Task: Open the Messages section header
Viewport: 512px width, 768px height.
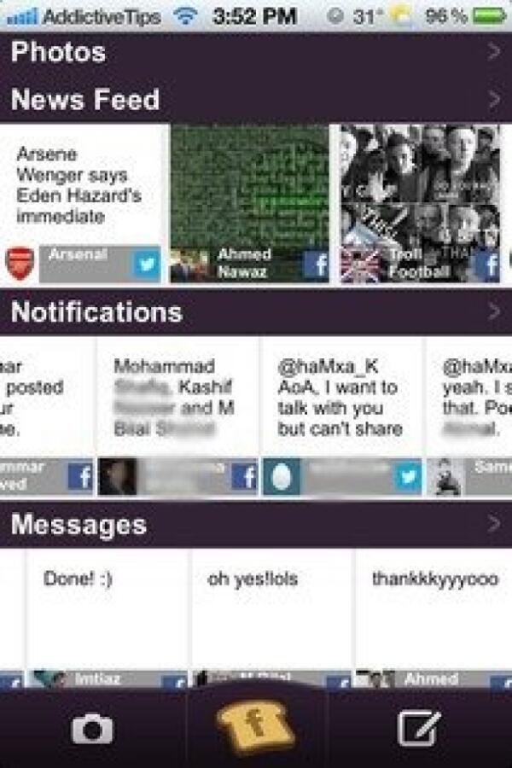Action: [x=256, y=525]
